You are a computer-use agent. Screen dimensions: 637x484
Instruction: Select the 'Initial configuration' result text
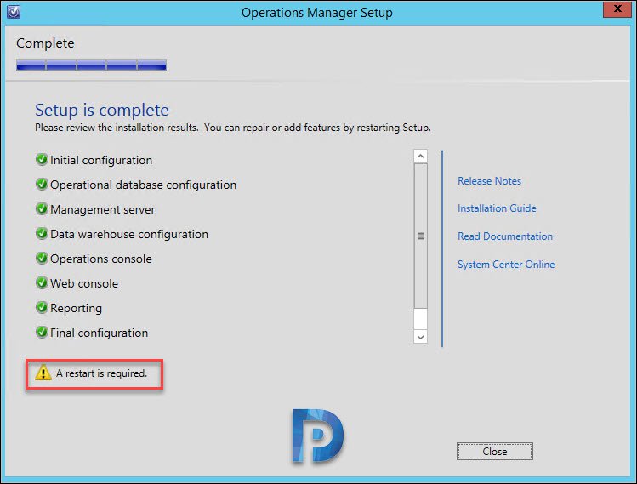pyautogui.click(x=101, y=160)
